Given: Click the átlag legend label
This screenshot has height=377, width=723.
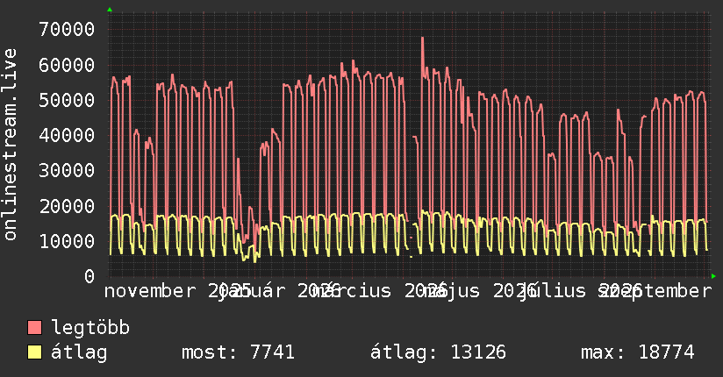Looking at the screenshot, I should pyautogui.click(x=79, y=352).
